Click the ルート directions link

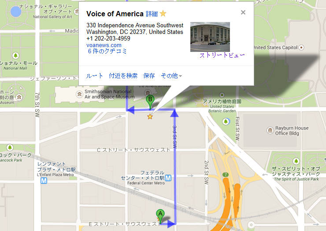(x=94, y=76)
